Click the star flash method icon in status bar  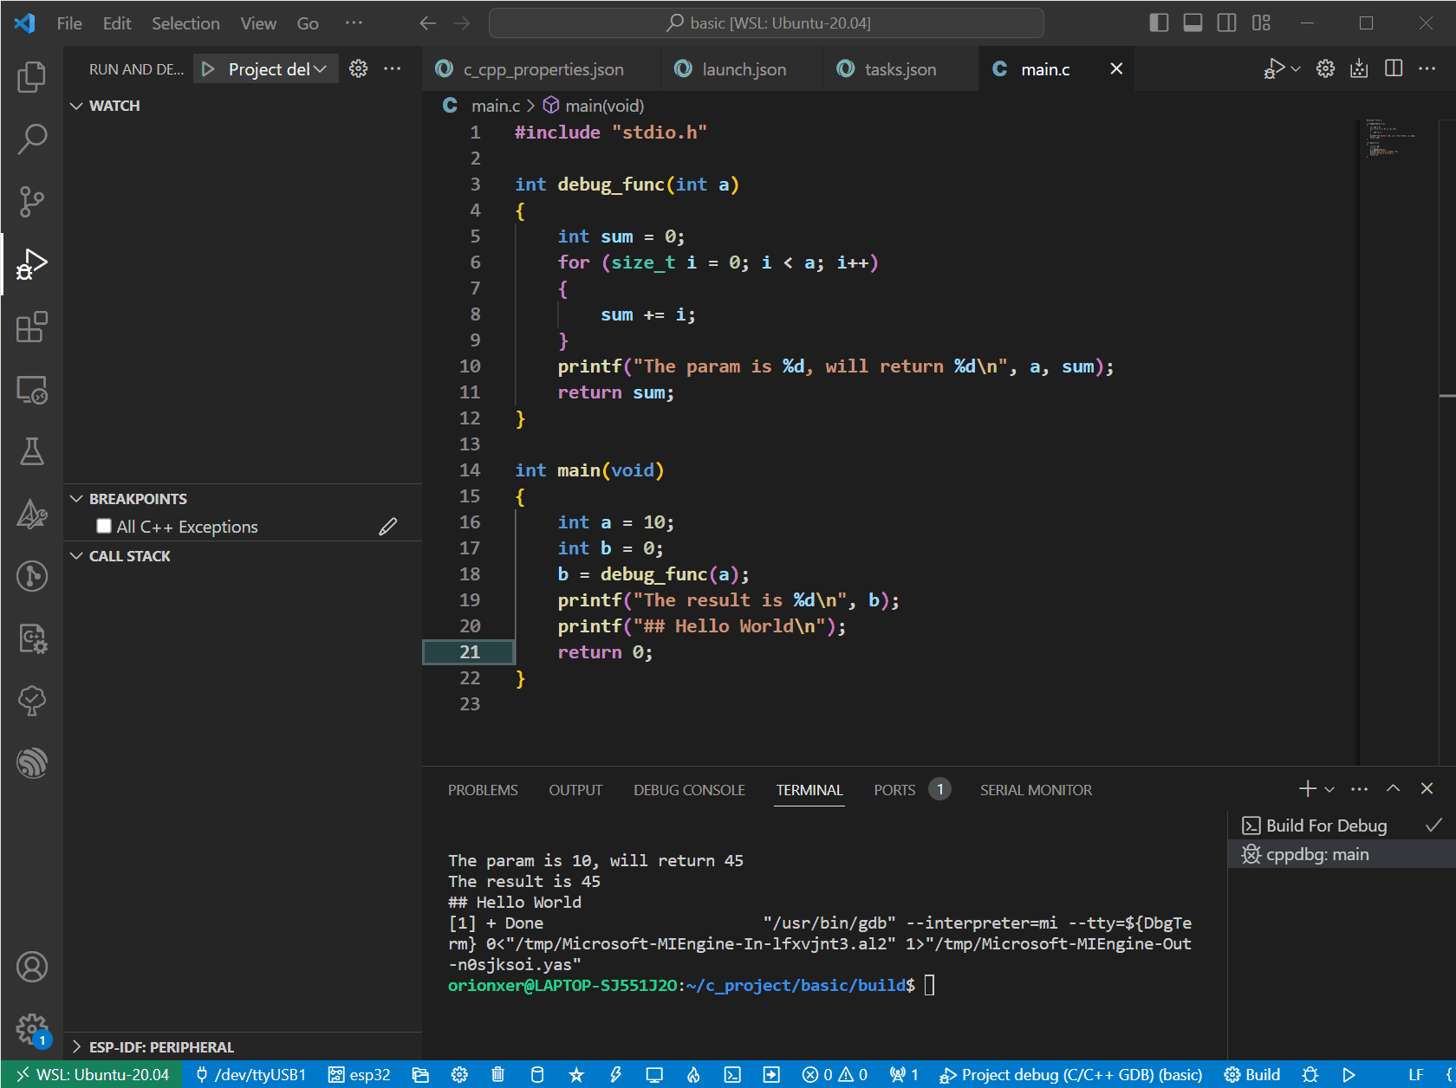(576, 1074)
